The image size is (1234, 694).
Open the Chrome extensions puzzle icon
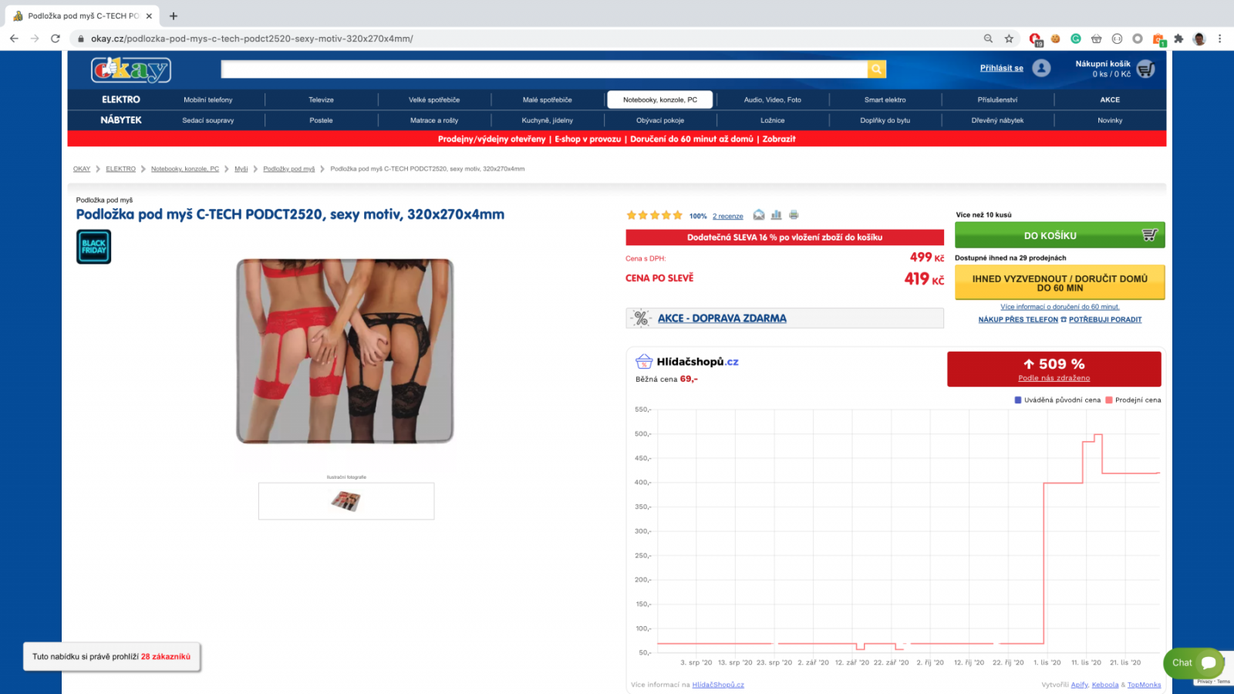pos(1178,39)
